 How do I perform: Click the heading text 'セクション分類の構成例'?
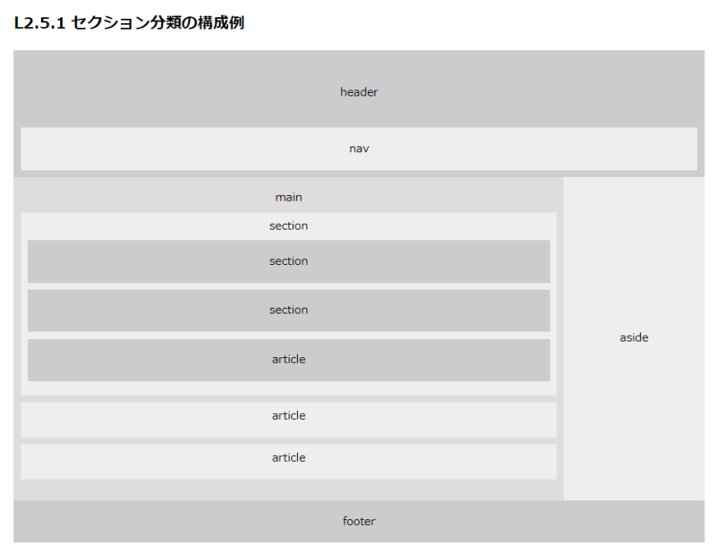[x=158, y=23]
